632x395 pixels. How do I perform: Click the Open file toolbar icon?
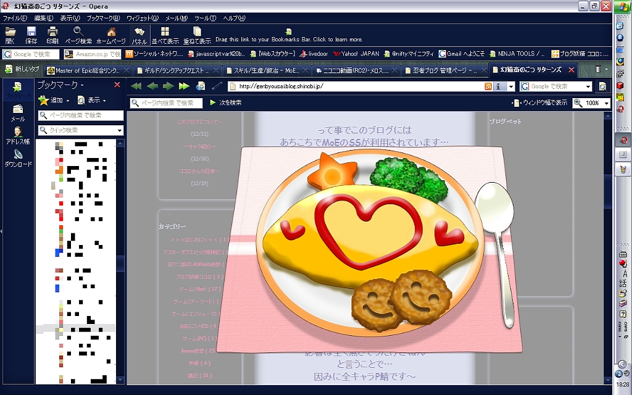[10, 35]
